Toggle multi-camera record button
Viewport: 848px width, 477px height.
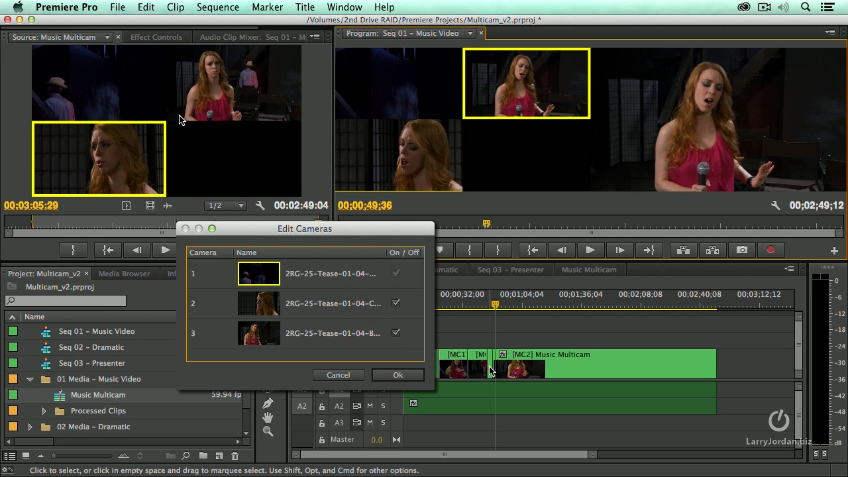(770, 250)
